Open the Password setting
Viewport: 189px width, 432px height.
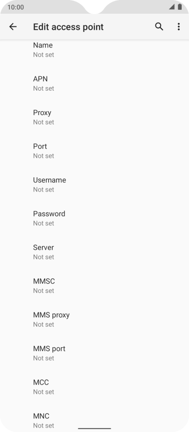[x=95, y=218]
